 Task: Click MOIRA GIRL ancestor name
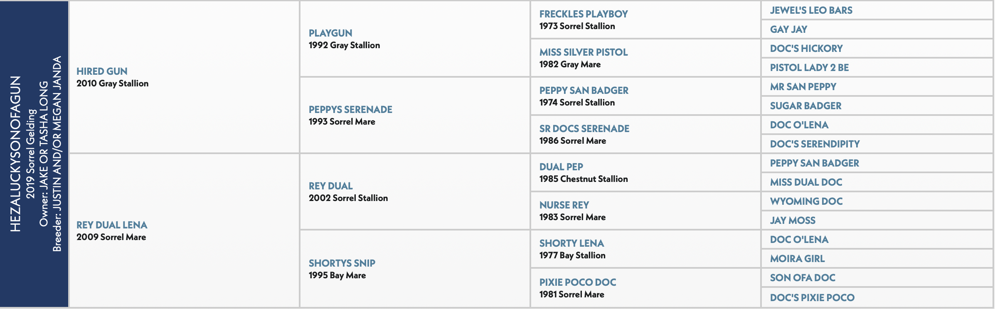[x=797, y=259]
